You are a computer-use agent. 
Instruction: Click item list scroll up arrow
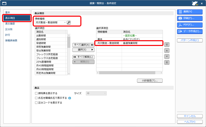[x=69, y=35]
